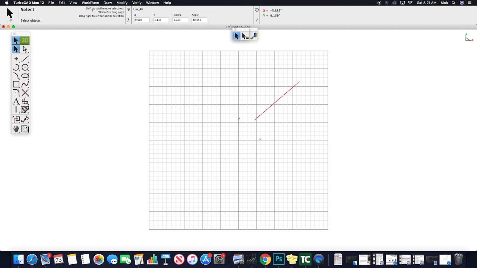Image resolution: width=477 pixels, height=268 pixels.
Task: Select the Hatch fill tool
Action: pos(25,109)
